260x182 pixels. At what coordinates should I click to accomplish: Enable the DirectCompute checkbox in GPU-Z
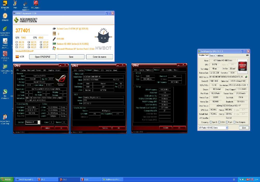[x=235, y=122]
